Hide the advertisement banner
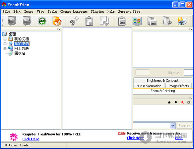This screenshot has width=194, height=149. [x=179, y=138]
